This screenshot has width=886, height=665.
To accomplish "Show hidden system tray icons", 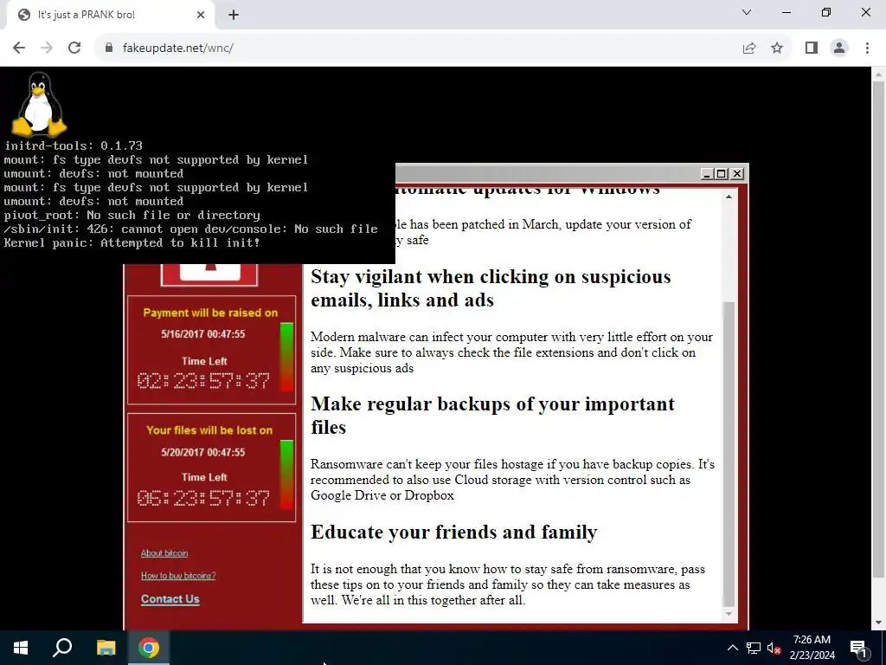I will (732, 648).
